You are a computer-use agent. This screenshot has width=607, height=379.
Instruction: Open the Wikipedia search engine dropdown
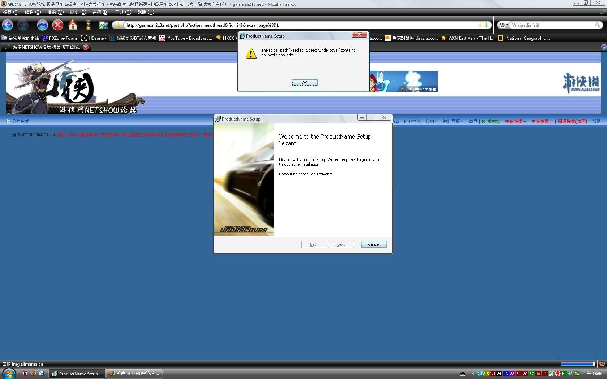504,25
